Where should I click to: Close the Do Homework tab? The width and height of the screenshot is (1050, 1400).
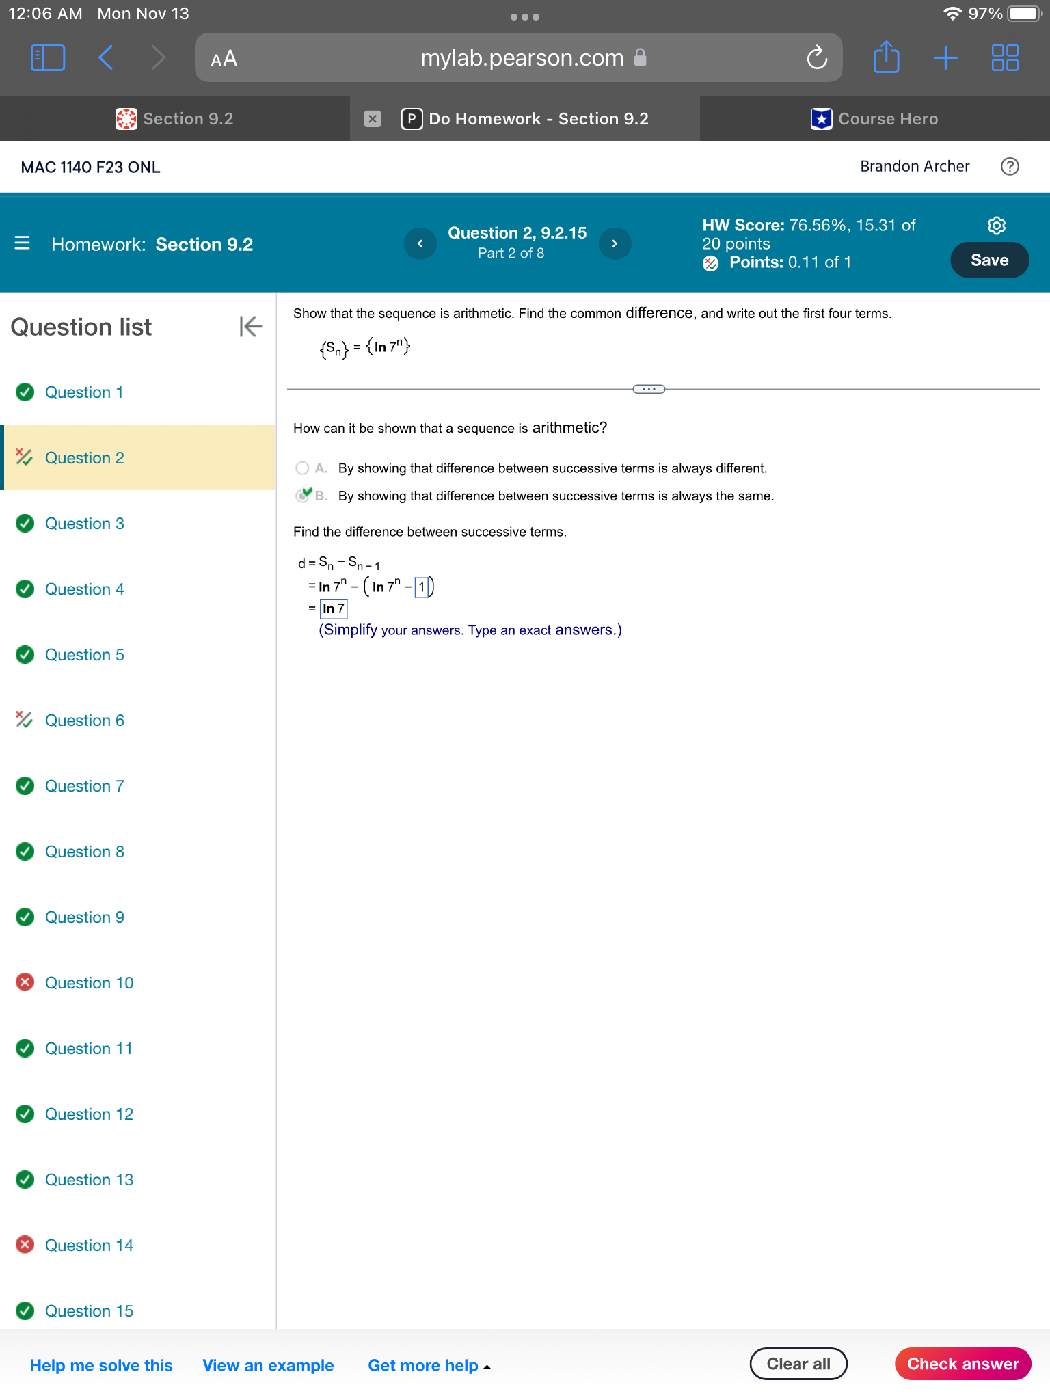[373, 119]
